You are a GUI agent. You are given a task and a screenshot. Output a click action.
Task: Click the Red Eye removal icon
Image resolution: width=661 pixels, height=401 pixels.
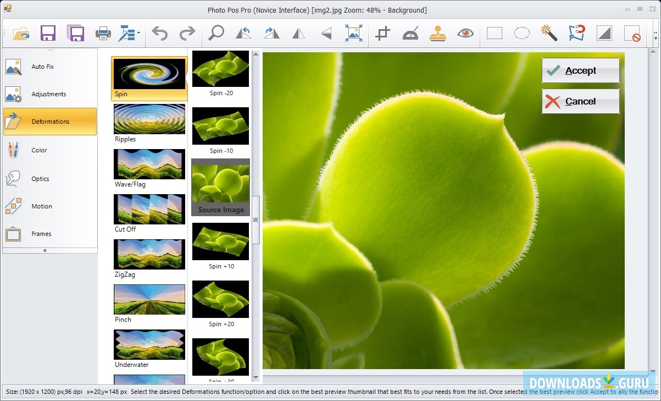466,34
